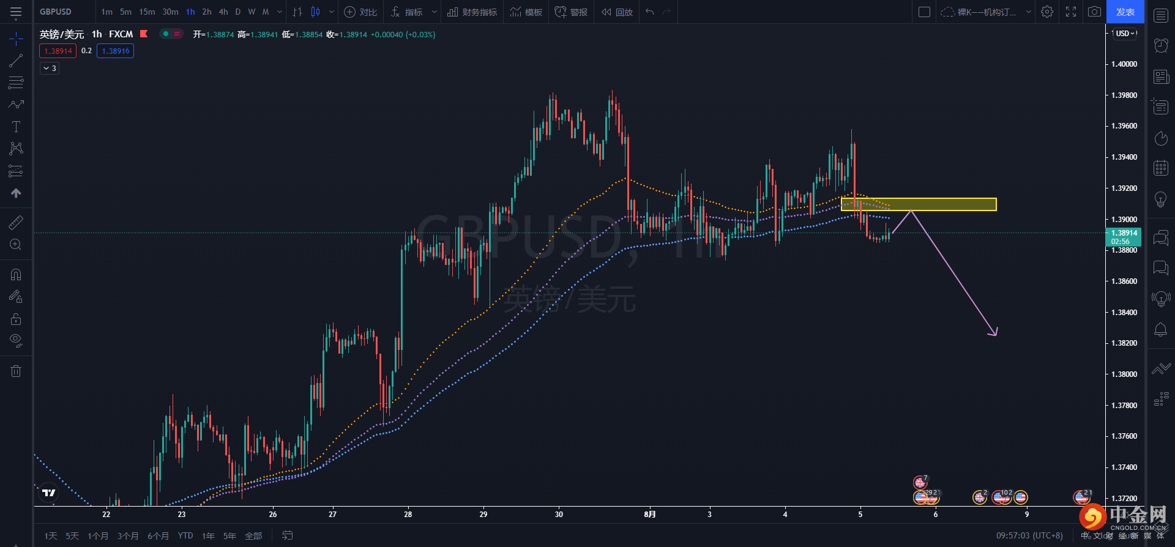Open chart settings gear
1175x547 pixels.
(1047, 12)
